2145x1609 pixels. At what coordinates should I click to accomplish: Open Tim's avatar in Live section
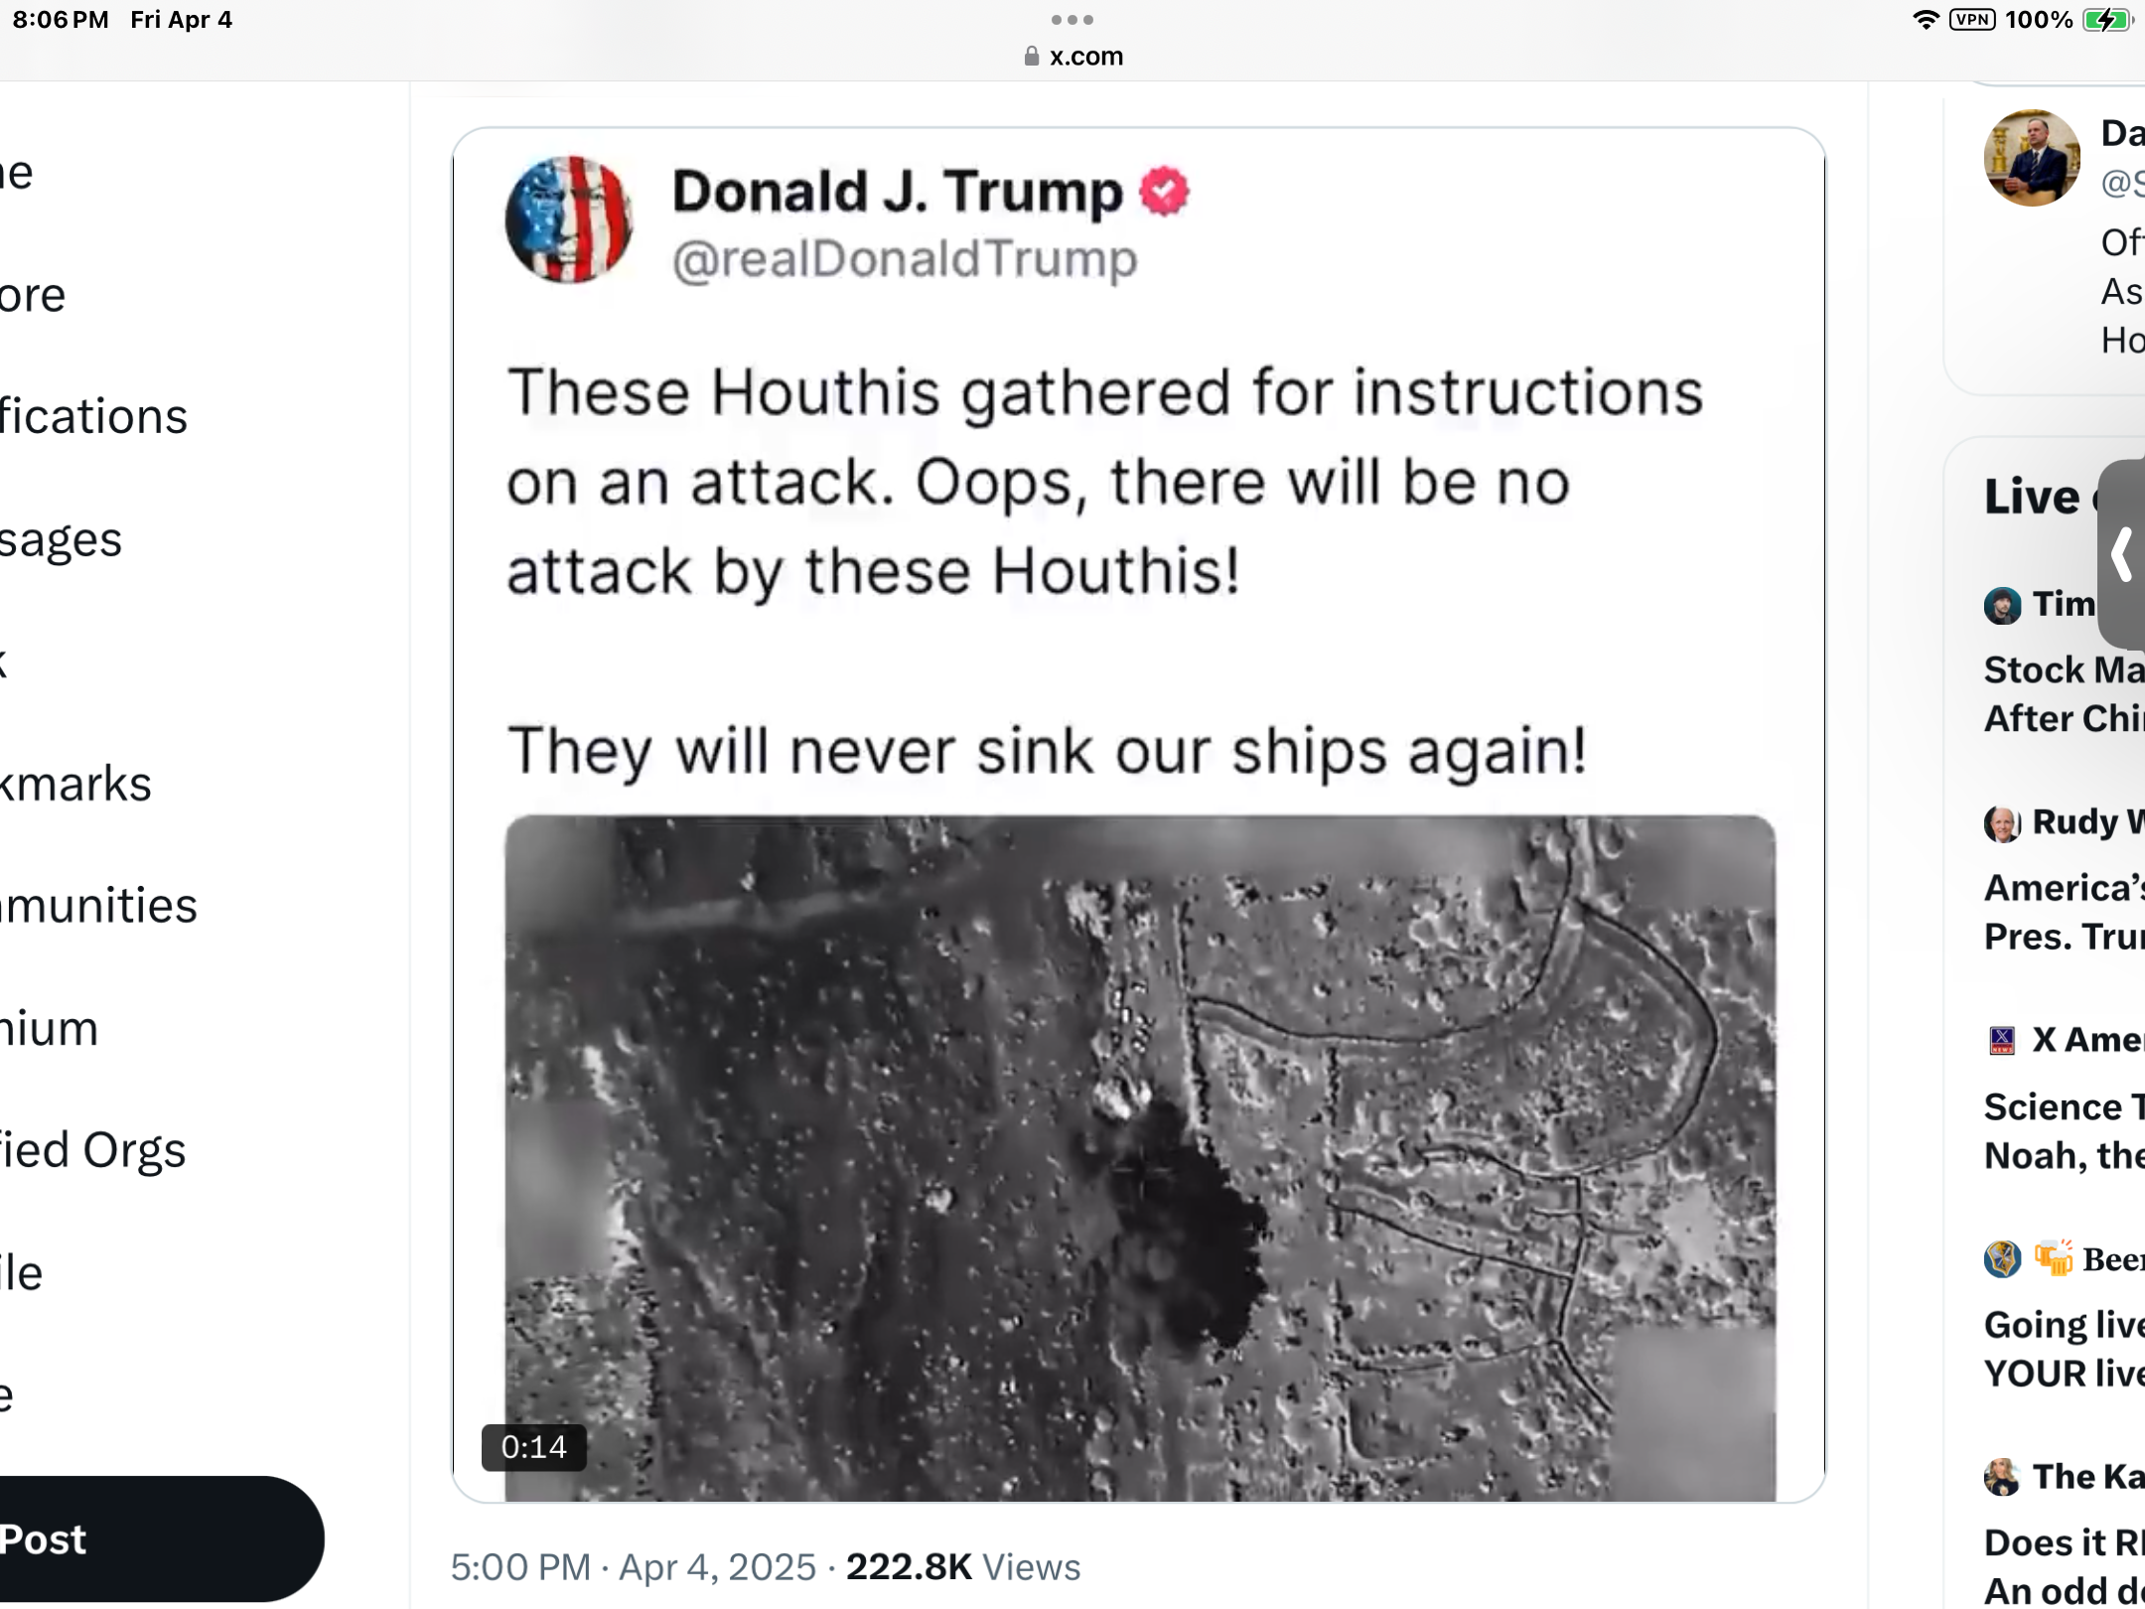coord(2002,606)
